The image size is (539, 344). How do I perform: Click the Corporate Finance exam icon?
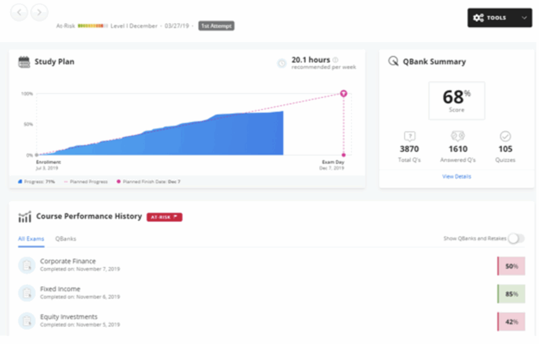(x=27, y=265)
